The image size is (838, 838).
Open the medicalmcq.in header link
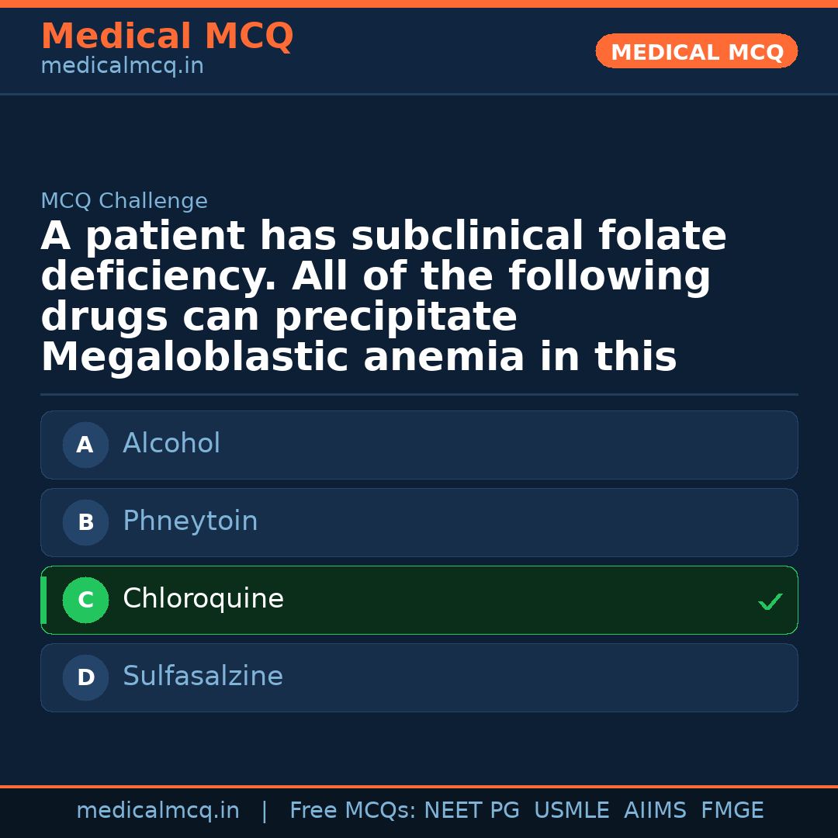122,65
